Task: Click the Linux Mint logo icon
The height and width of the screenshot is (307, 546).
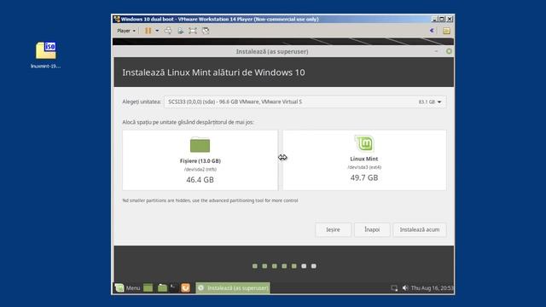Action: (x=364, y=143)
